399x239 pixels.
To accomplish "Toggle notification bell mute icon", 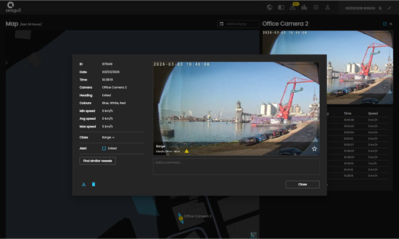I will click(380, 8).
